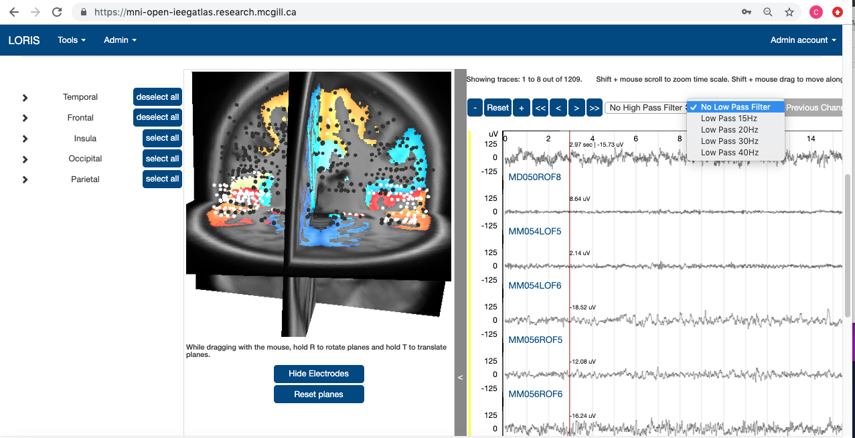Open the Tools menu

[72, 40]
